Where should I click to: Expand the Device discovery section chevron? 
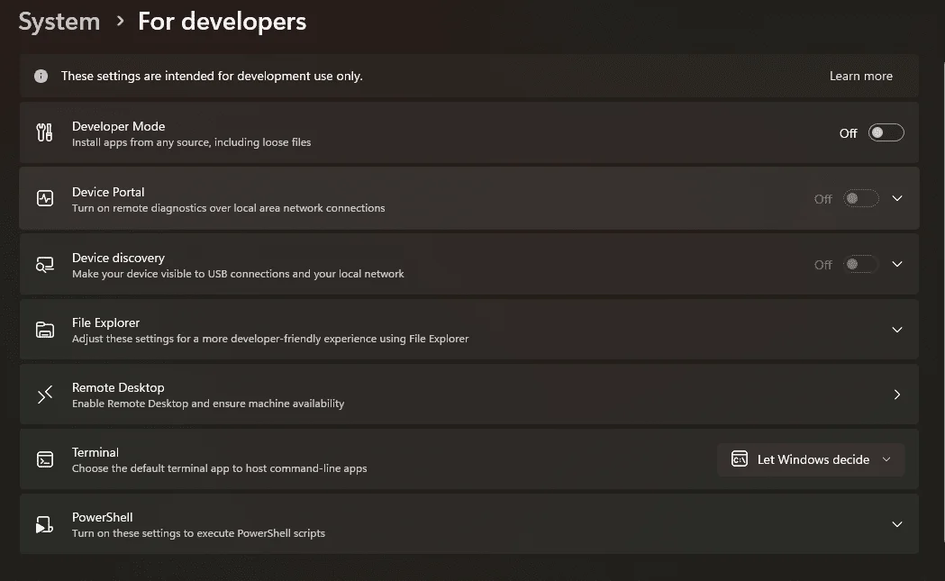pos(897,264)
